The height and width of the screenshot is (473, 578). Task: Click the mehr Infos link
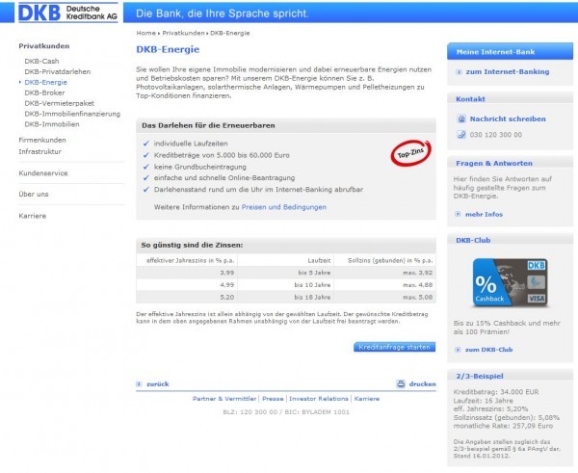click(x=484, y=215)
